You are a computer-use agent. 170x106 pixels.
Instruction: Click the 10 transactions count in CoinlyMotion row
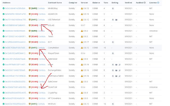[105, 48]
